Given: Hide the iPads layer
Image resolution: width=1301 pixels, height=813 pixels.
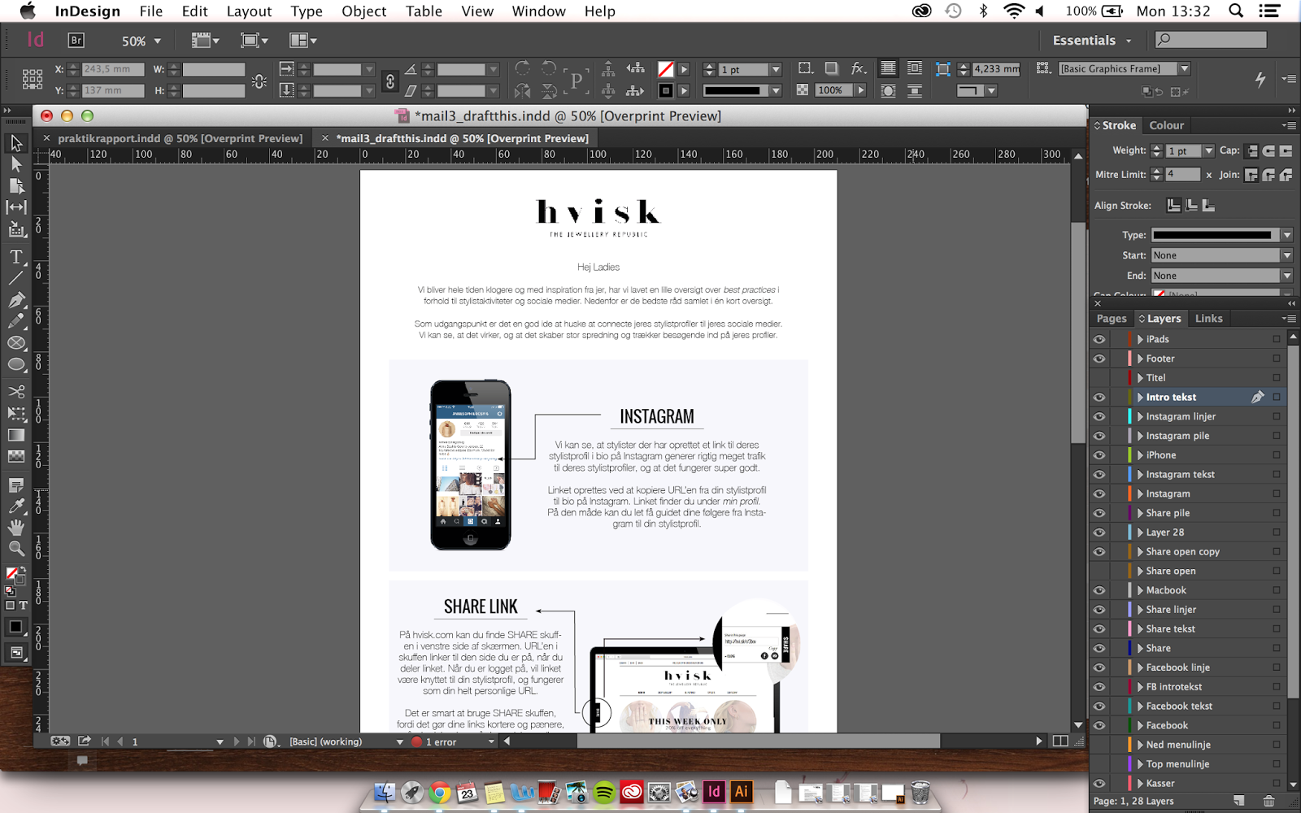Looking at the screenshot, I should 1099,339.
